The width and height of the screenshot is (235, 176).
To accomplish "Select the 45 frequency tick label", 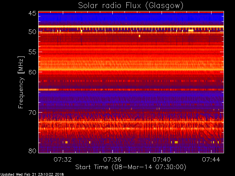I will click(x=32, y=14).
